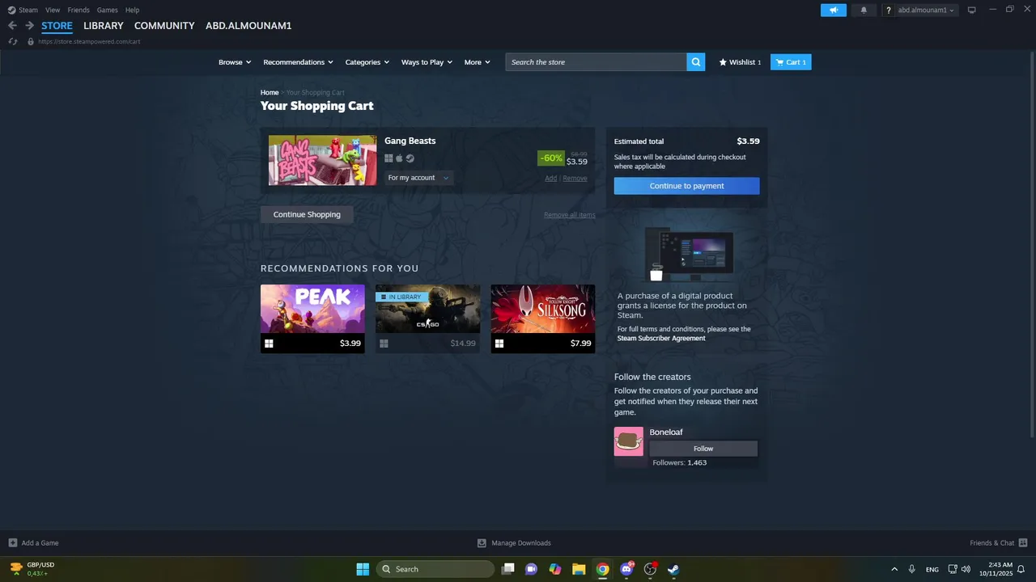Click the store search magnifier button

pyautogui.click(x=696, y=62)
